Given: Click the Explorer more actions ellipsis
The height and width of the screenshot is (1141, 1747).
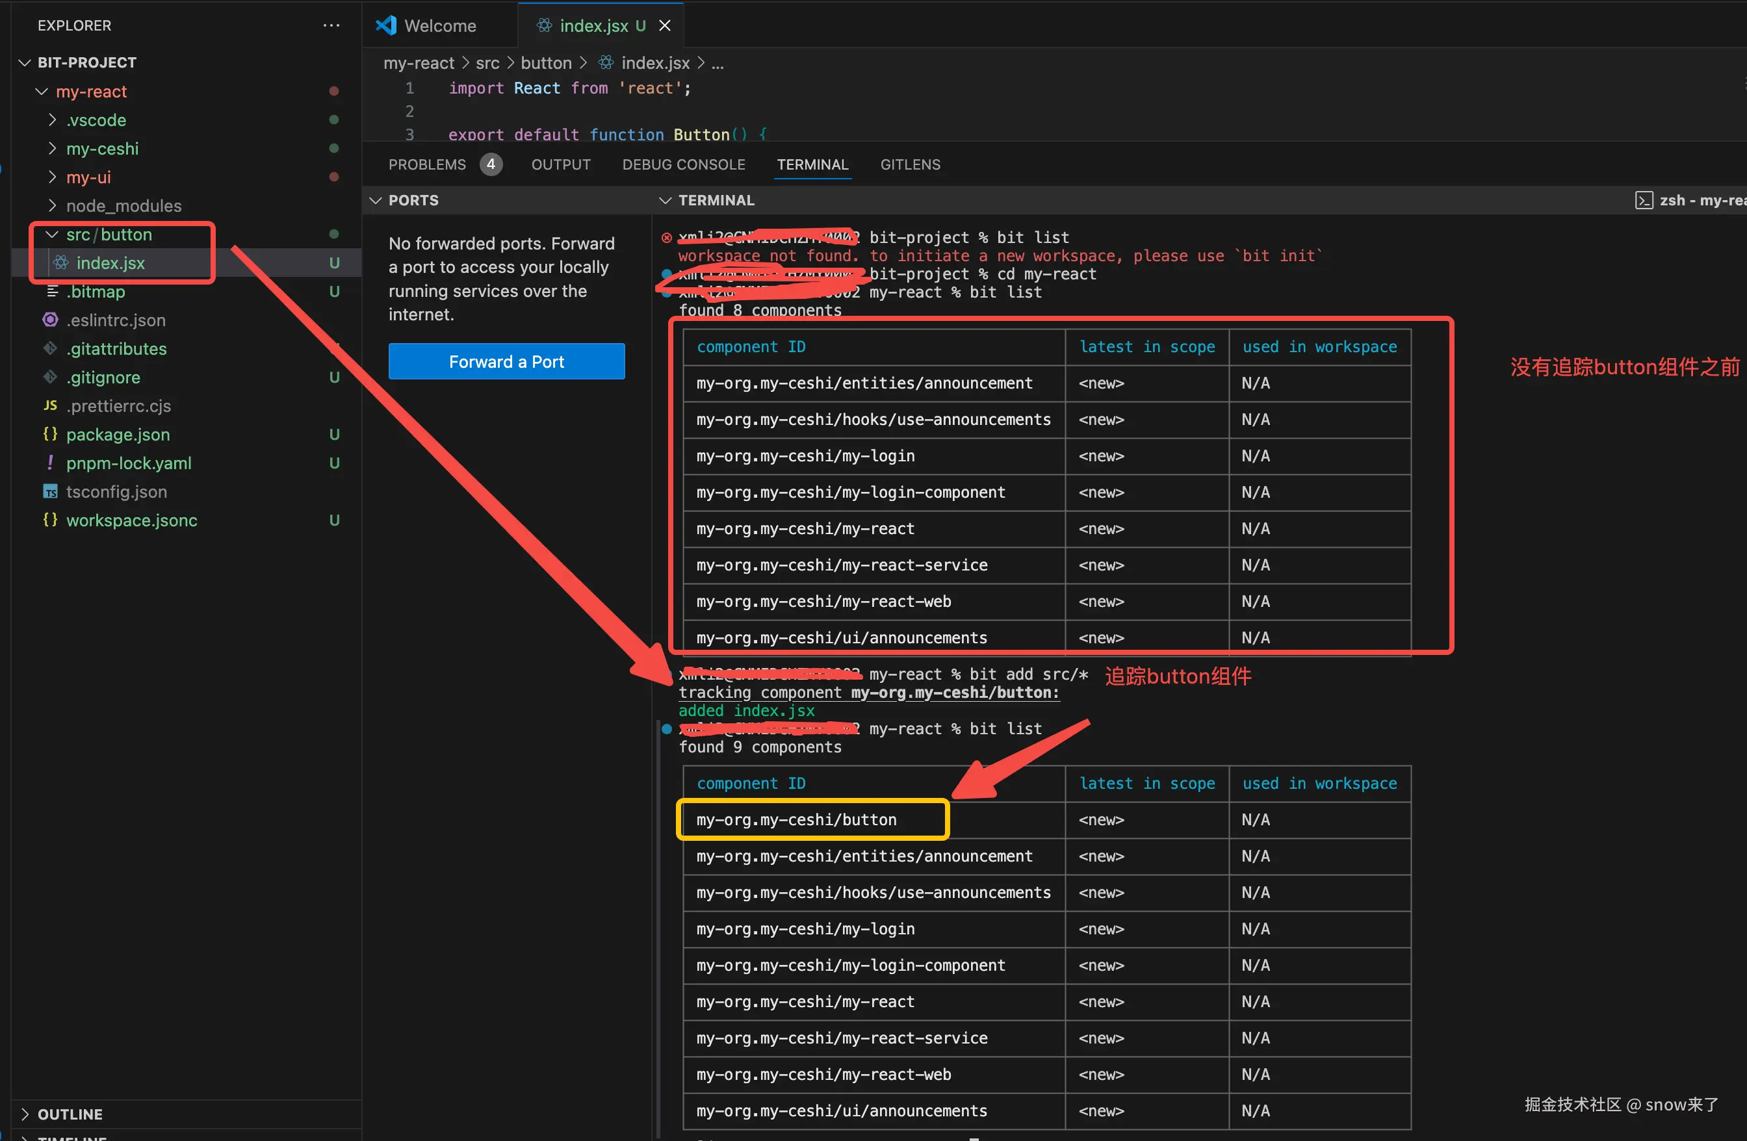Looking at the screenshot, I should point(331,26).
